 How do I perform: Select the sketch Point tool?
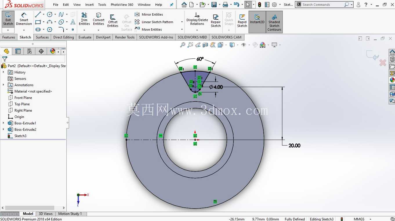[x=73, y=30]
